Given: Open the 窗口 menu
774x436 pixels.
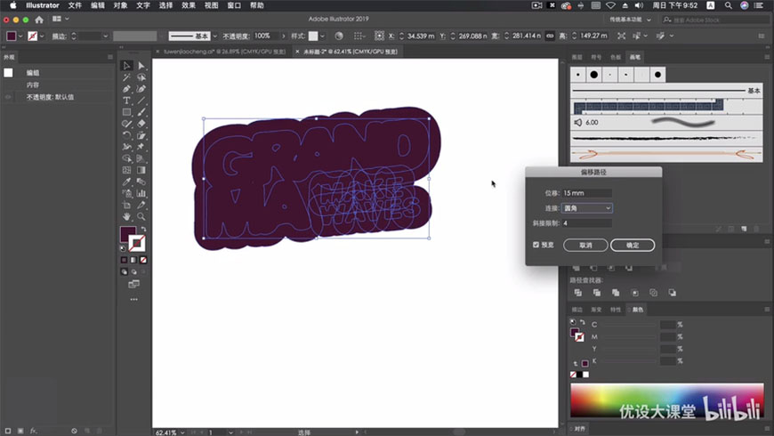Looking at the screenshot, I should click(x=233, y=5).
